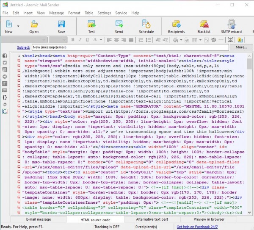Viewport: 254px width, 230px height.
Task: Open the table dropdown arrow
Action: tap(200, 40)
